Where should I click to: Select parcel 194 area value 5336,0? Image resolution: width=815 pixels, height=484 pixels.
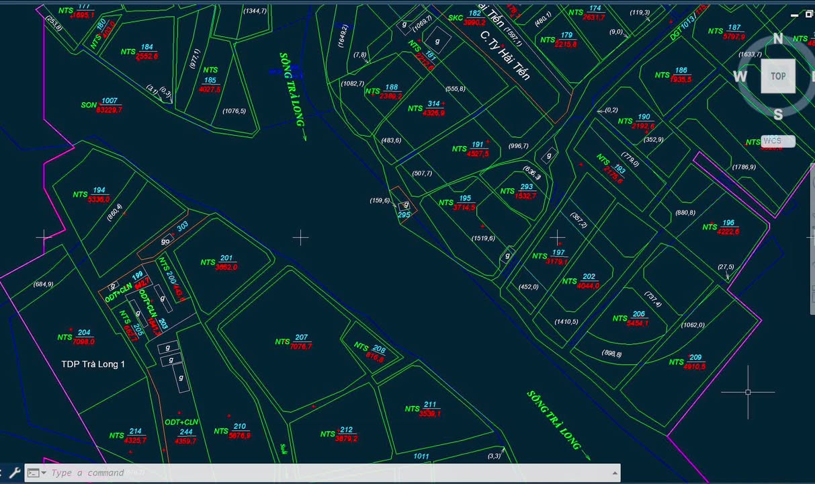98,200
